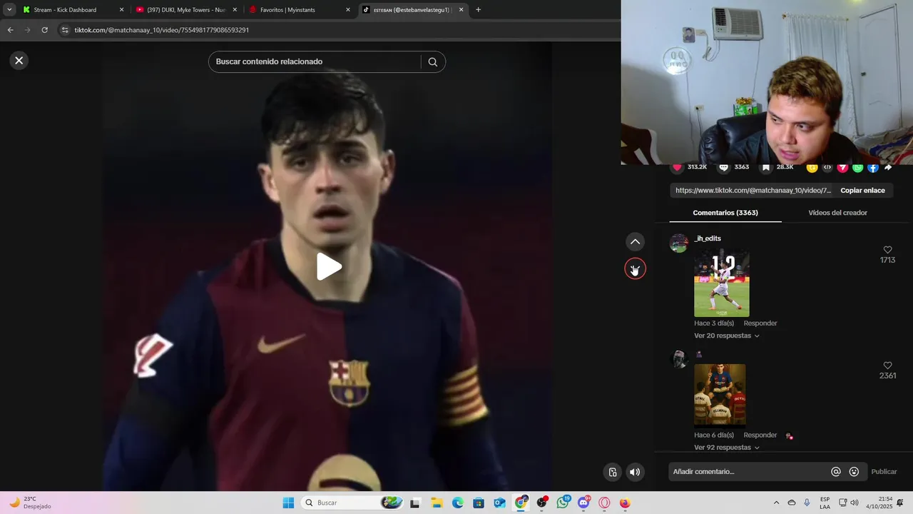Open emoji picker in comment box
The width and height of the screenshot is (913, 514).
tap(854, 472)
